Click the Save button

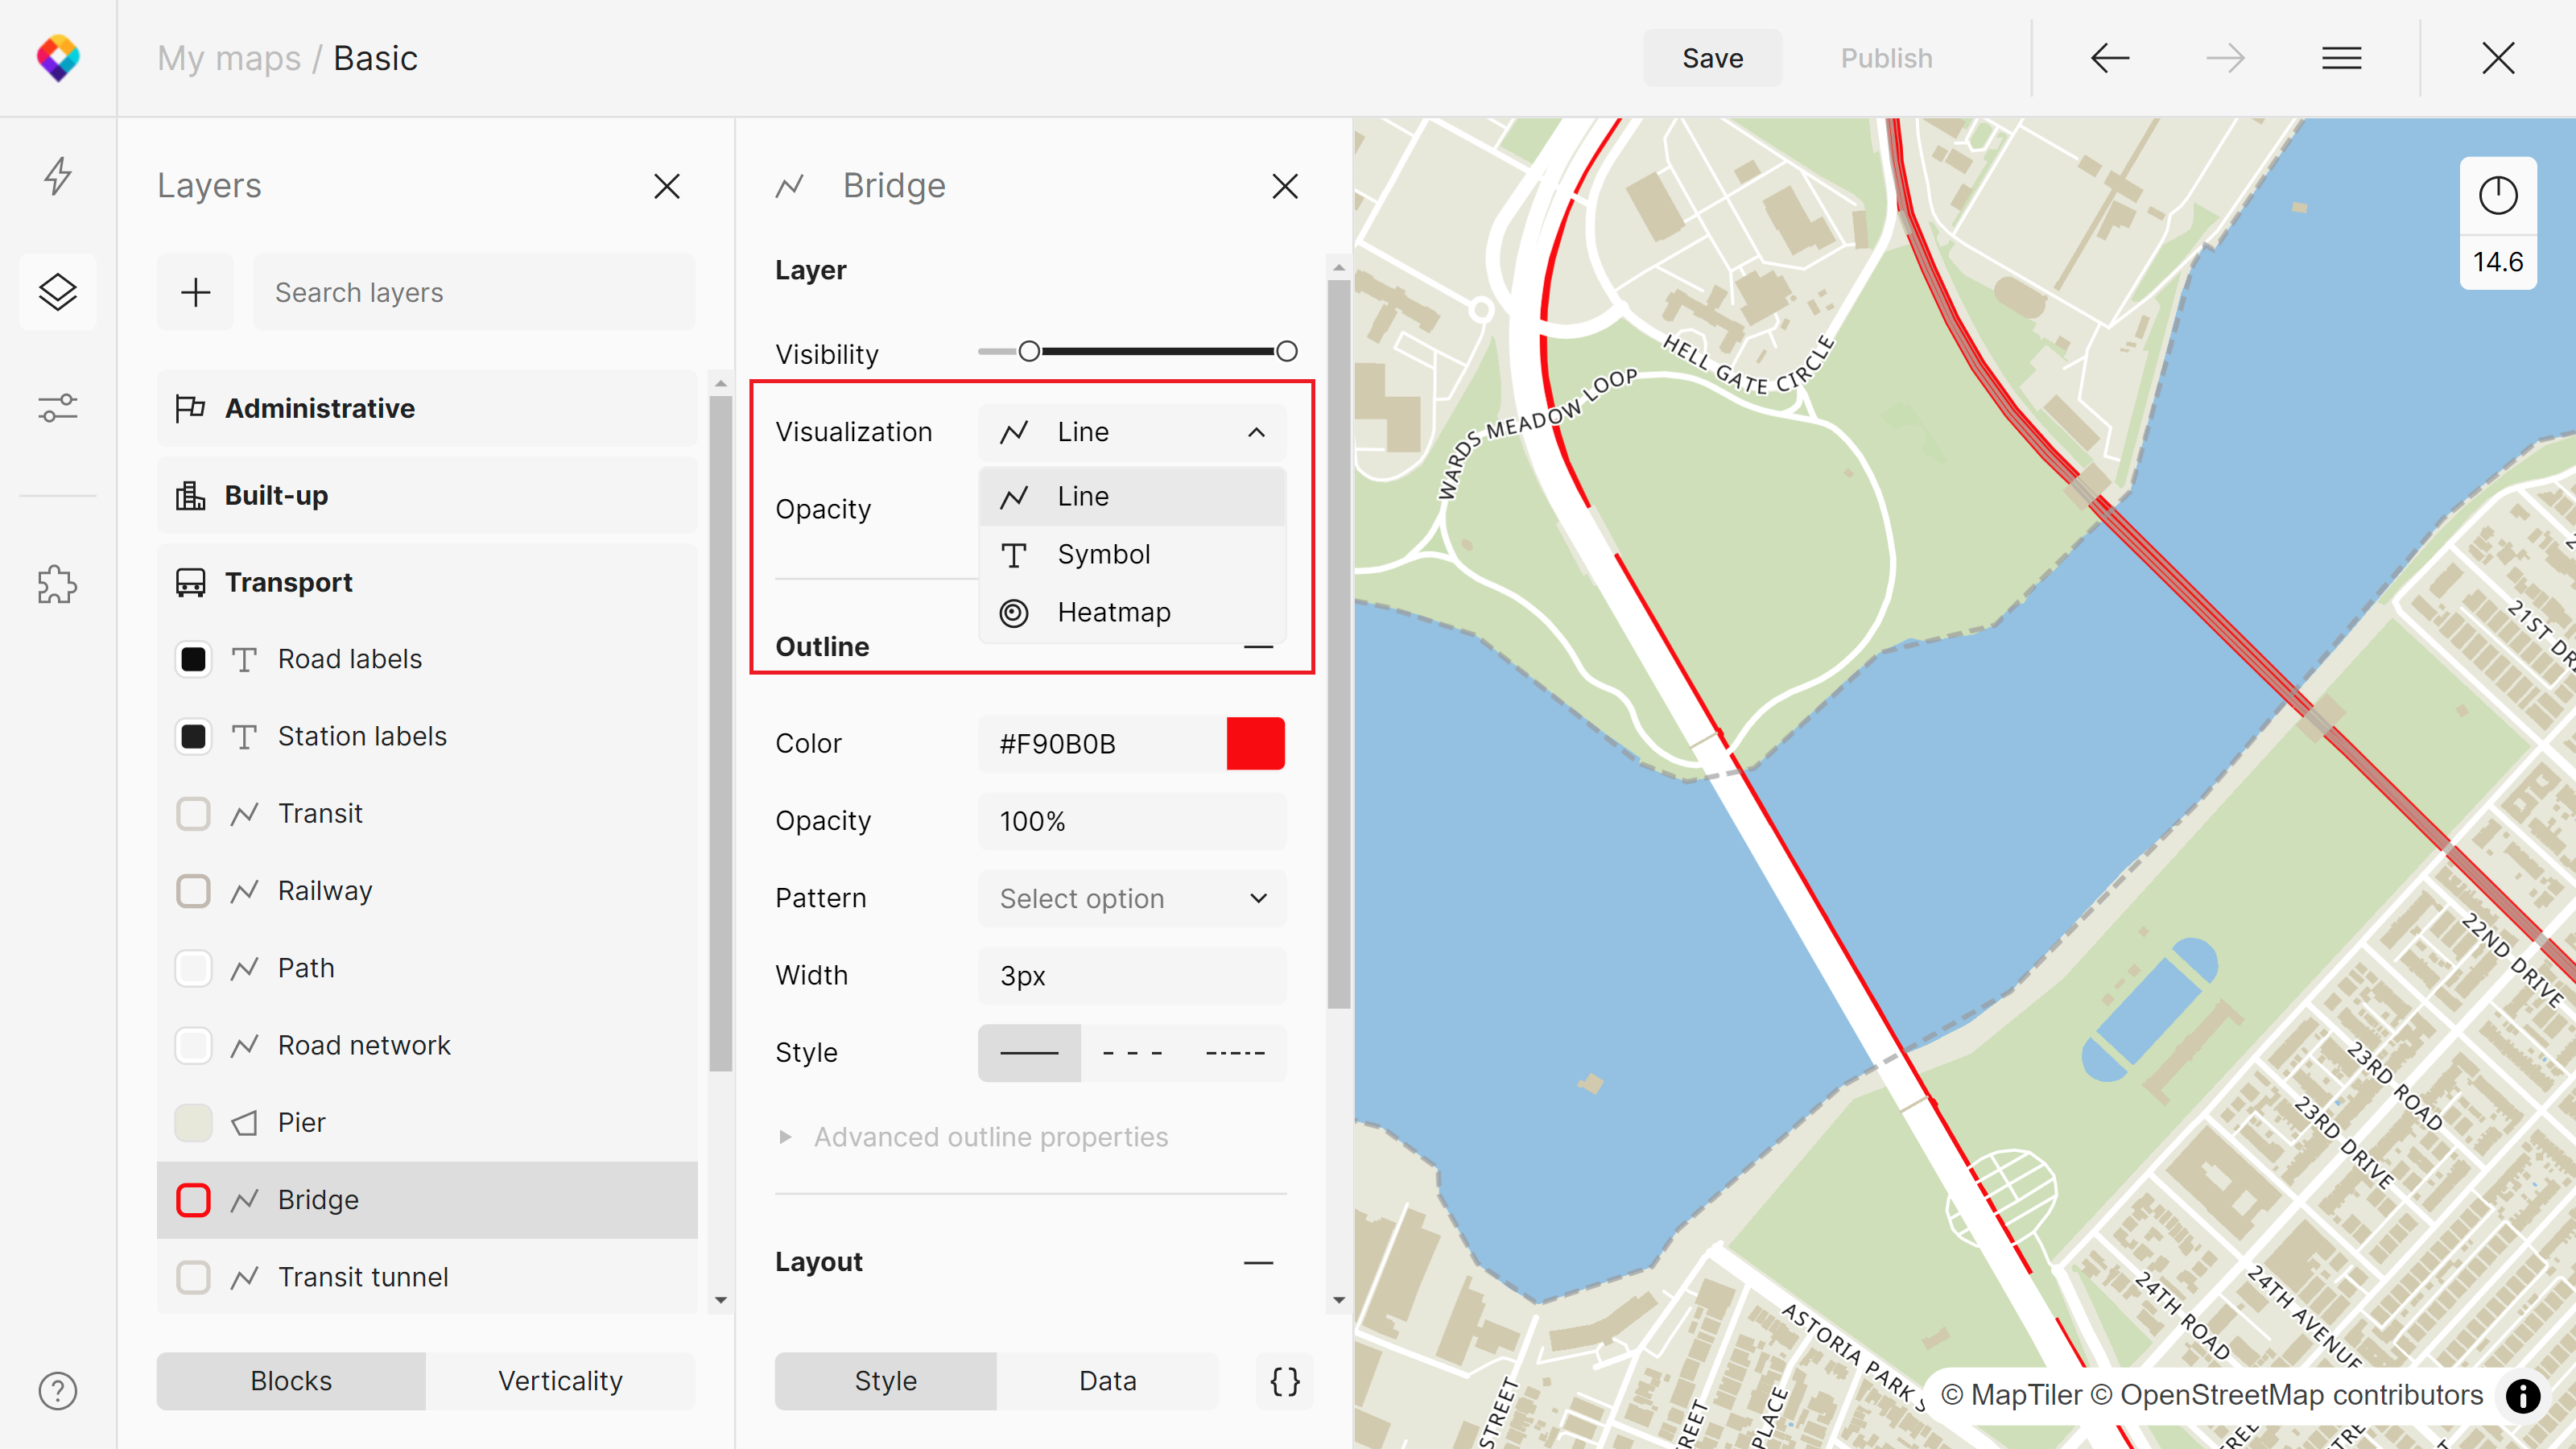(1712, 58)
